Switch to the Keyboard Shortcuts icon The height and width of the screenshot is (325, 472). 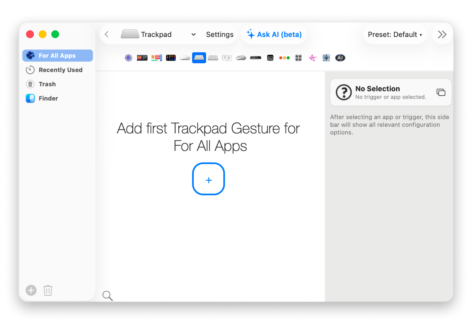[x=213, y=58]
